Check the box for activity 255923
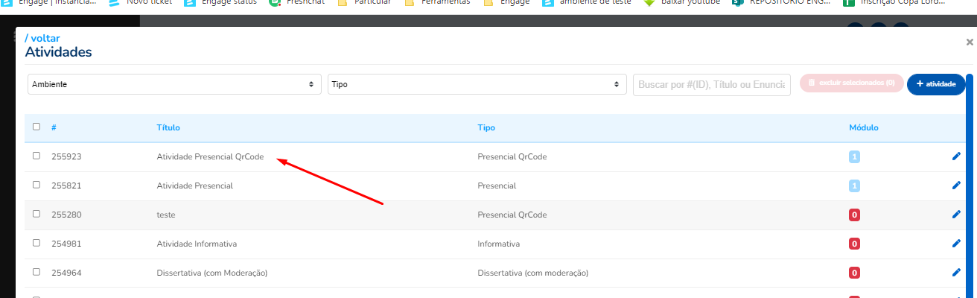Viewport: 977px width, 298px height. [36, 156]
